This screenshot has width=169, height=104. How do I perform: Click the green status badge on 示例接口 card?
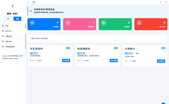pos(163,48)
